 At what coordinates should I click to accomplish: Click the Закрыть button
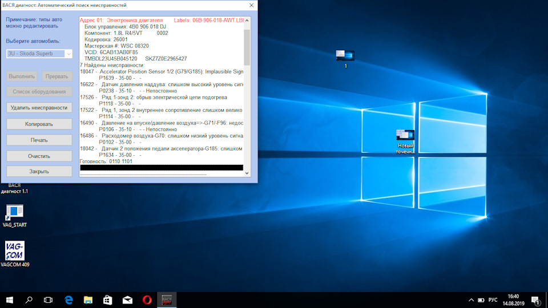39,172
